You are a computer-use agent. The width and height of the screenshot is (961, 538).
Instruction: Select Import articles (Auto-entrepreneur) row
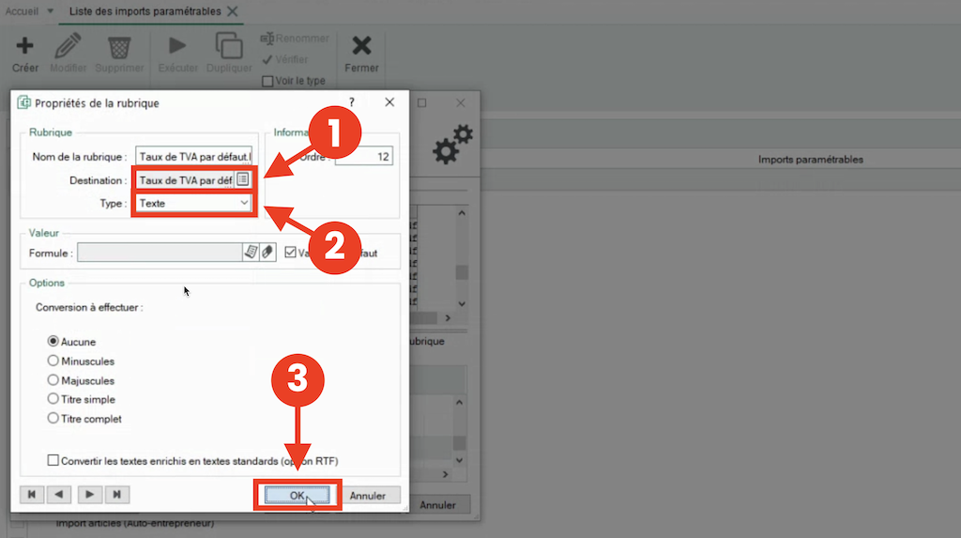[135, 523]
